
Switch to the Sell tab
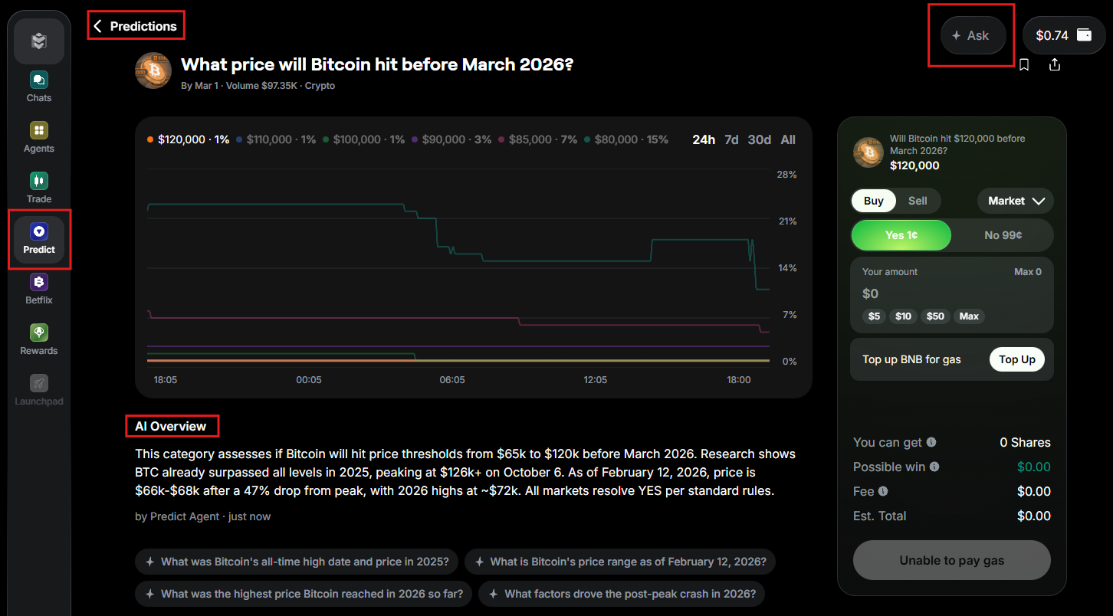click(918, 201)
